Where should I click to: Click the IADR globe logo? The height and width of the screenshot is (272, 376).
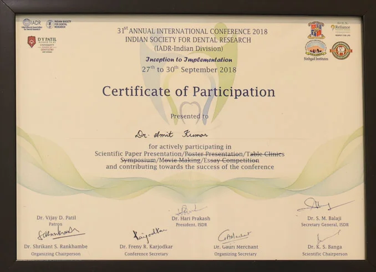click(32, 24)
